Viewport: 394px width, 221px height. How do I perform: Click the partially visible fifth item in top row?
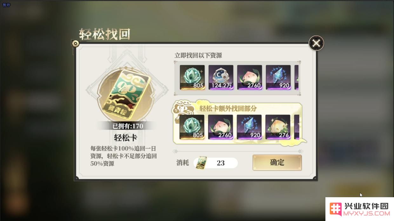coord(297,77)
